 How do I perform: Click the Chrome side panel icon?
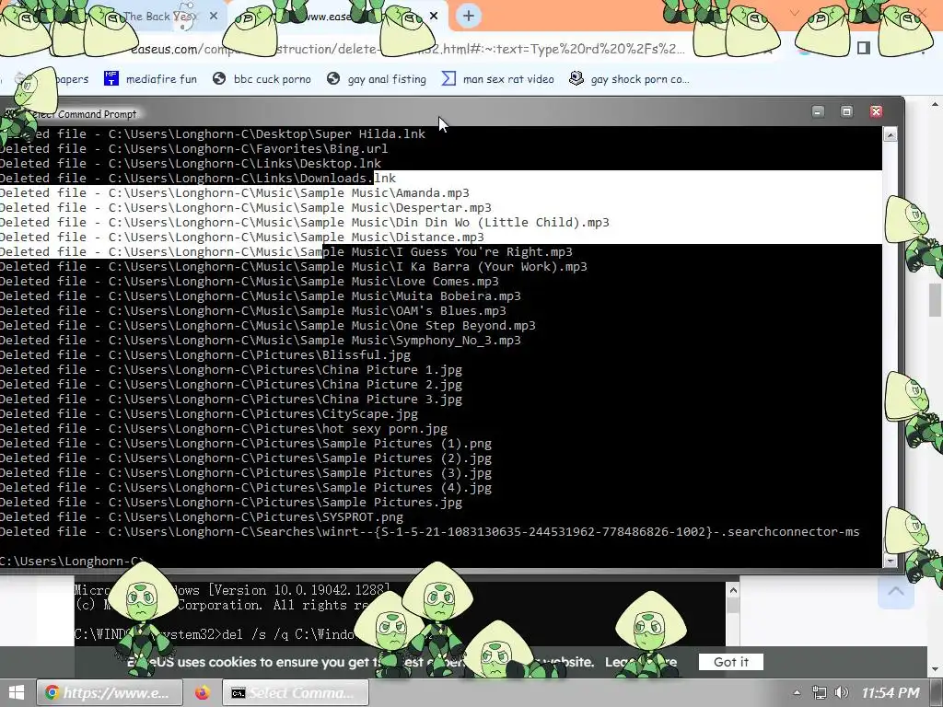click(x=864, y=48)
